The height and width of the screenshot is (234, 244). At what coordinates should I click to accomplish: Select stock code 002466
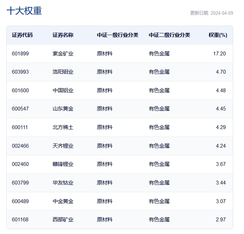[20, 146]
